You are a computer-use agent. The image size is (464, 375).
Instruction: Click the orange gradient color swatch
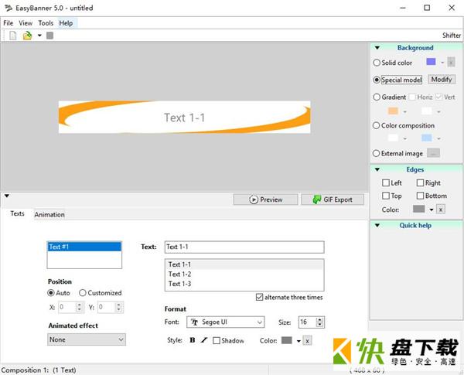point(393,111)
